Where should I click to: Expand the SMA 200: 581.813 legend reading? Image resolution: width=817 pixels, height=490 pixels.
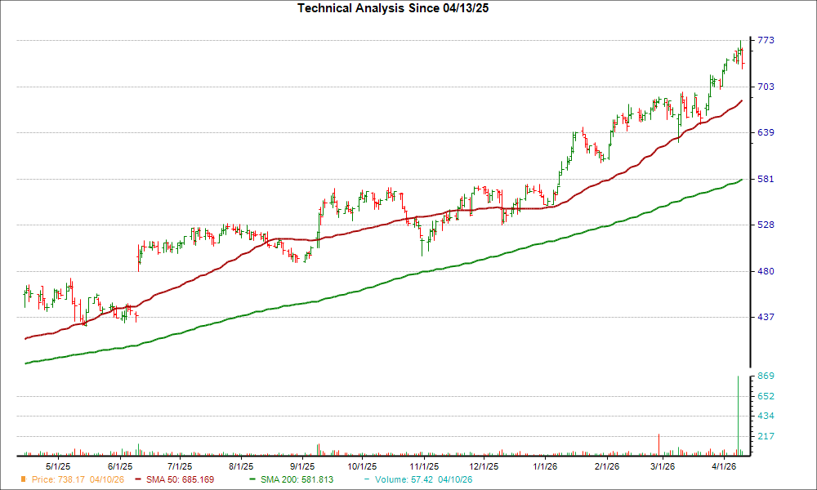tap(298, 480)
